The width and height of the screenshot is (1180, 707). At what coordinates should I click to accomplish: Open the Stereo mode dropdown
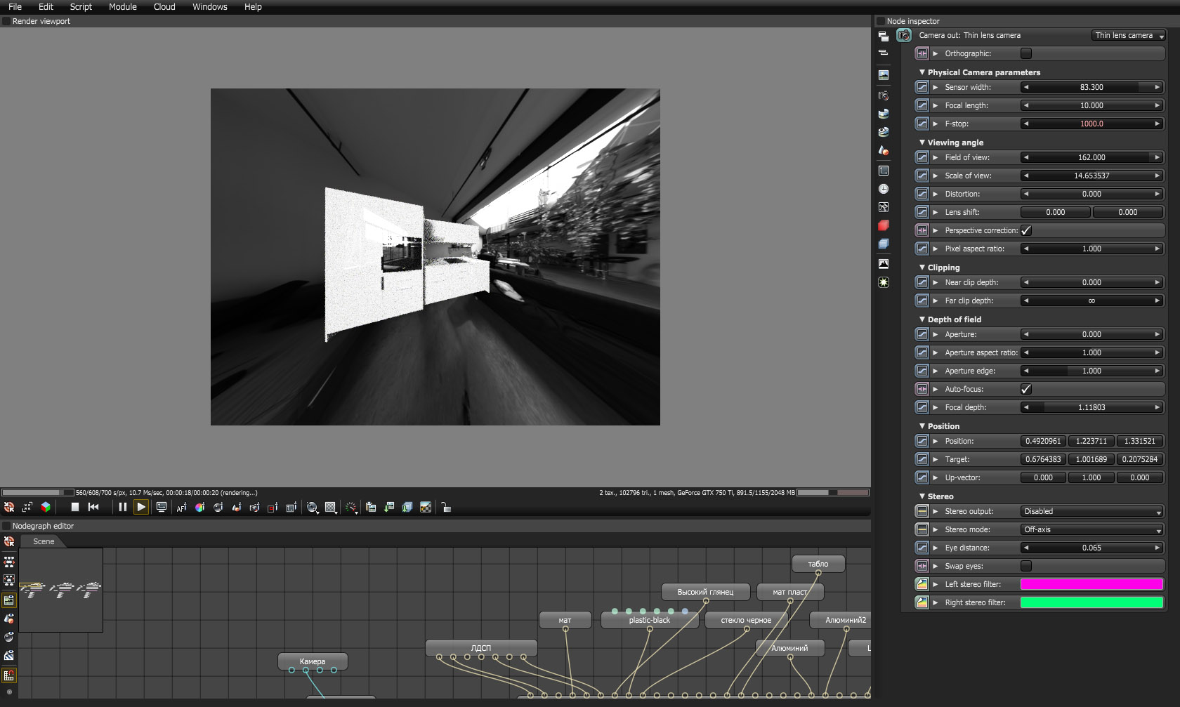1091,529
